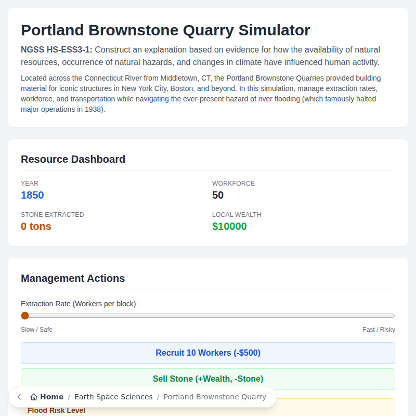Click the STONE EXTRACTED value 0 tons
Screen dimensions: 416x416
point(35,226)
